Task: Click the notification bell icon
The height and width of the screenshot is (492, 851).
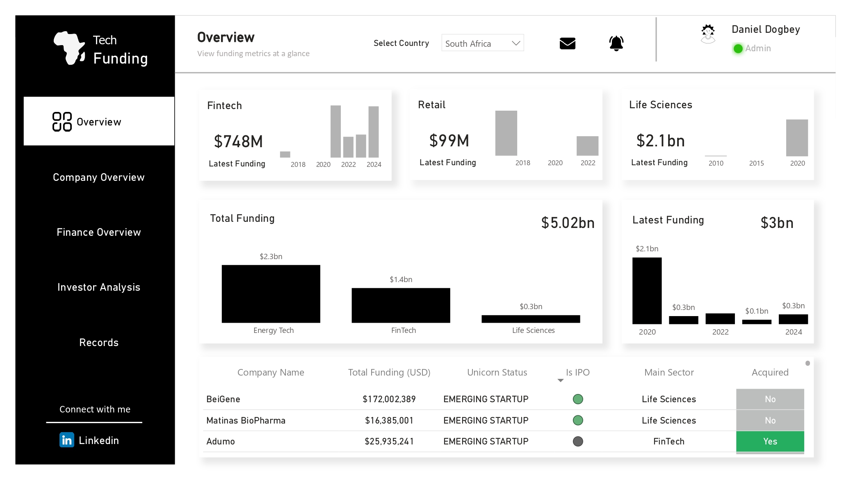Action: 616,43
